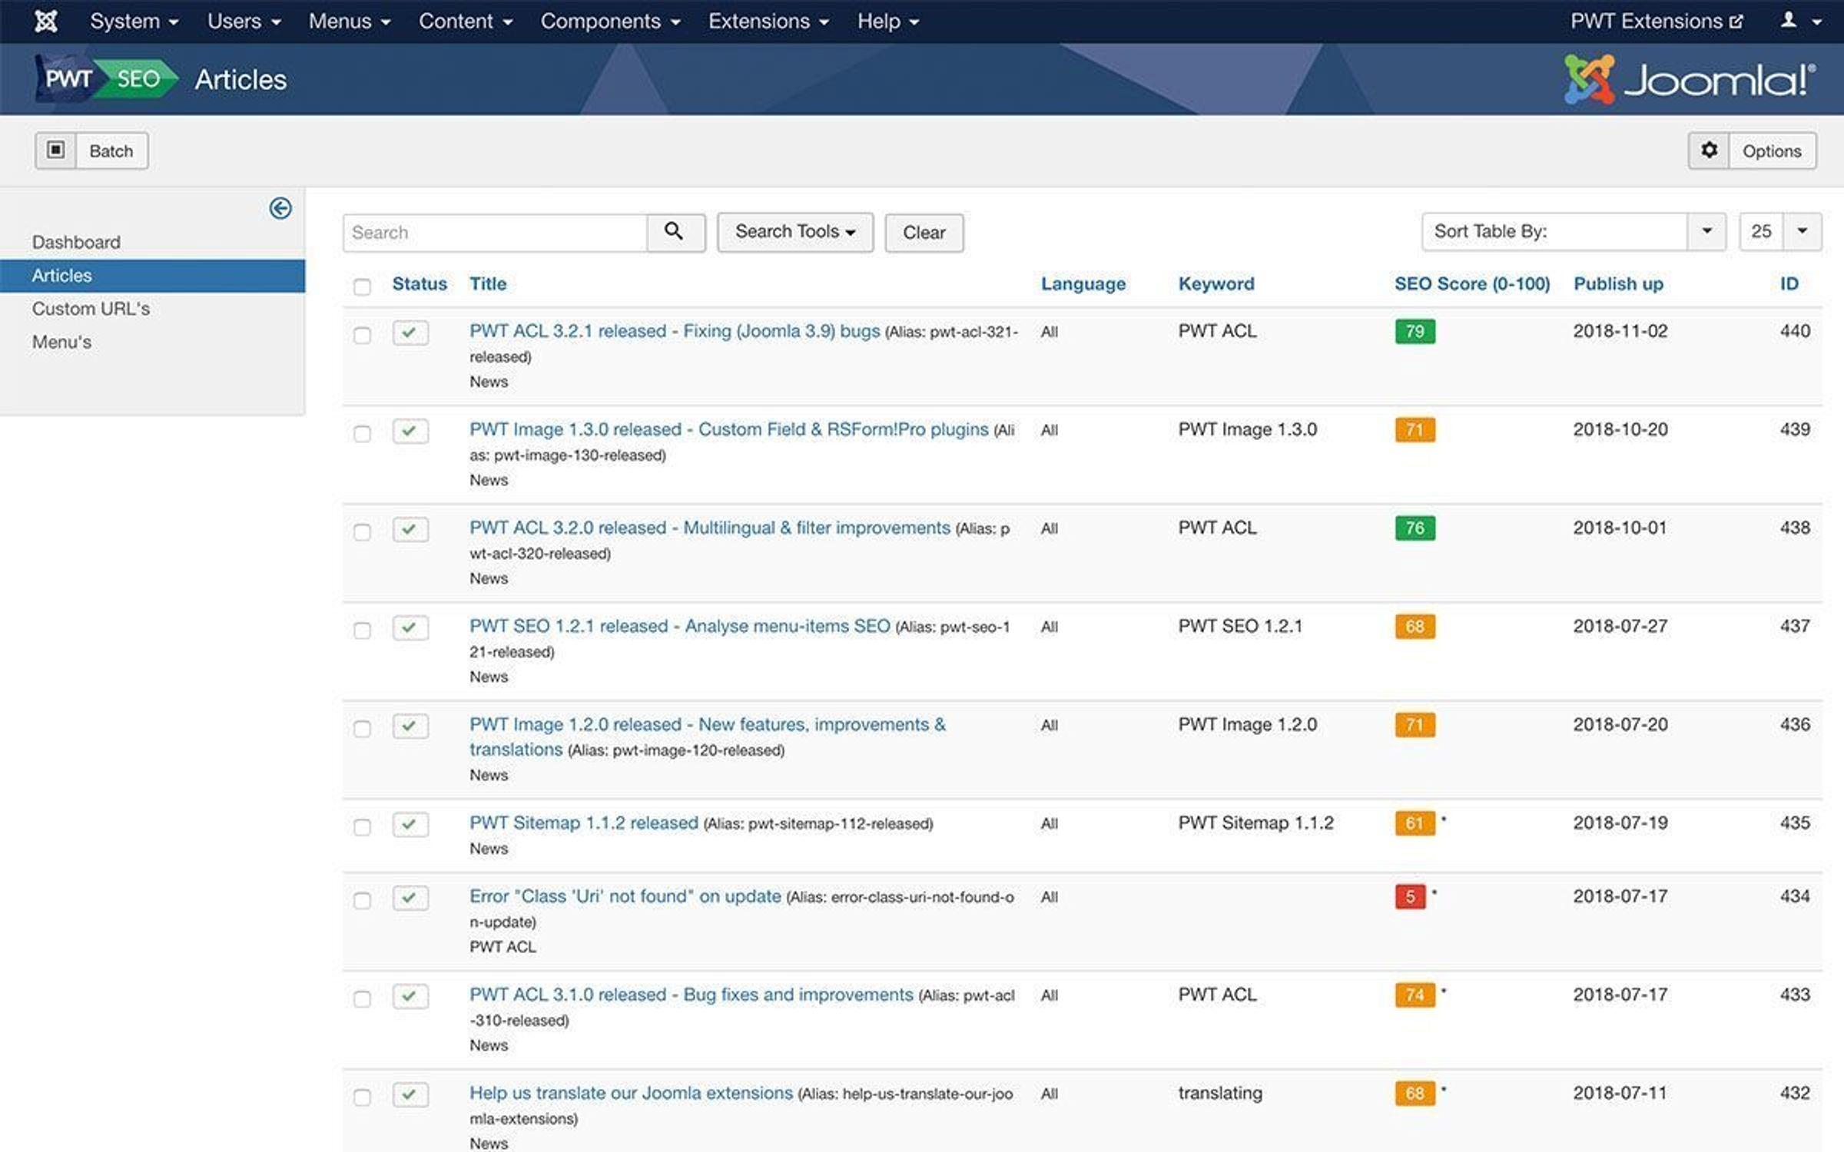The image size is (1844, 1152).
Task: Click the Clear button
Action: pos(924,232)
